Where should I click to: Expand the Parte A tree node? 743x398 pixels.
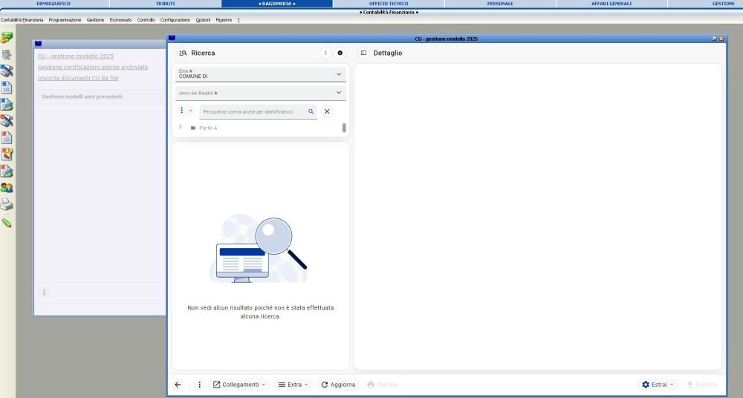pyautogui.click(x=181, y=128)
